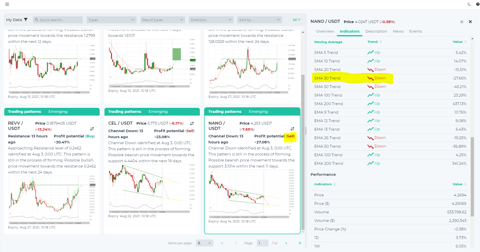
Task: Click the expiry chart of top-left card
Action: [52, 69]
